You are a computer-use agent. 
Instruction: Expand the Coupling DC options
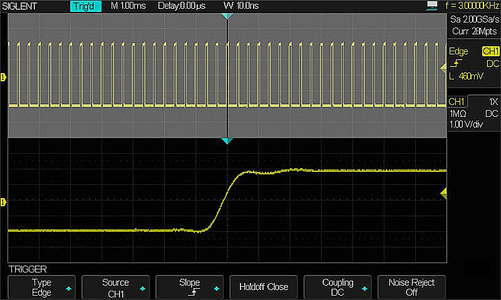pos(338,287)
